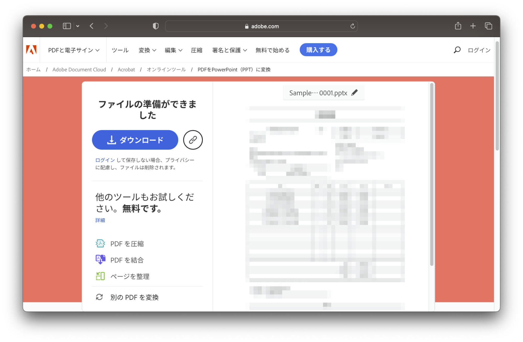
Task: Go to ホーム breadcrumb
Action: tap(33, 69)
